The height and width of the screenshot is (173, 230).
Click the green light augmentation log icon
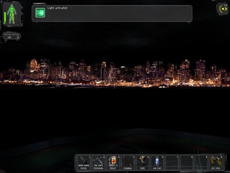(x=40, y=13)
